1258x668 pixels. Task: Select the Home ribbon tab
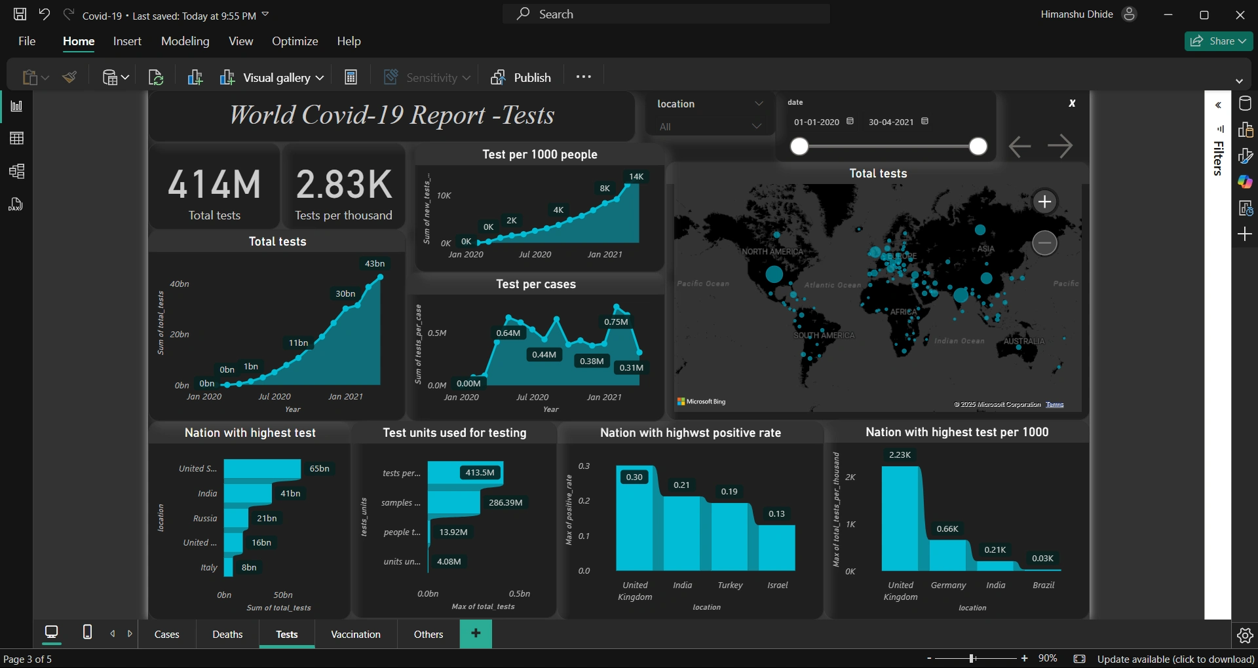[79, 41]
